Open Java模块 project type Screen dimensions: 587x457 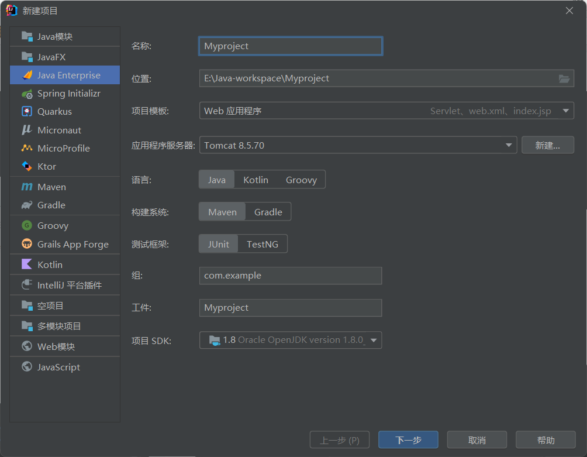[65, 36]
